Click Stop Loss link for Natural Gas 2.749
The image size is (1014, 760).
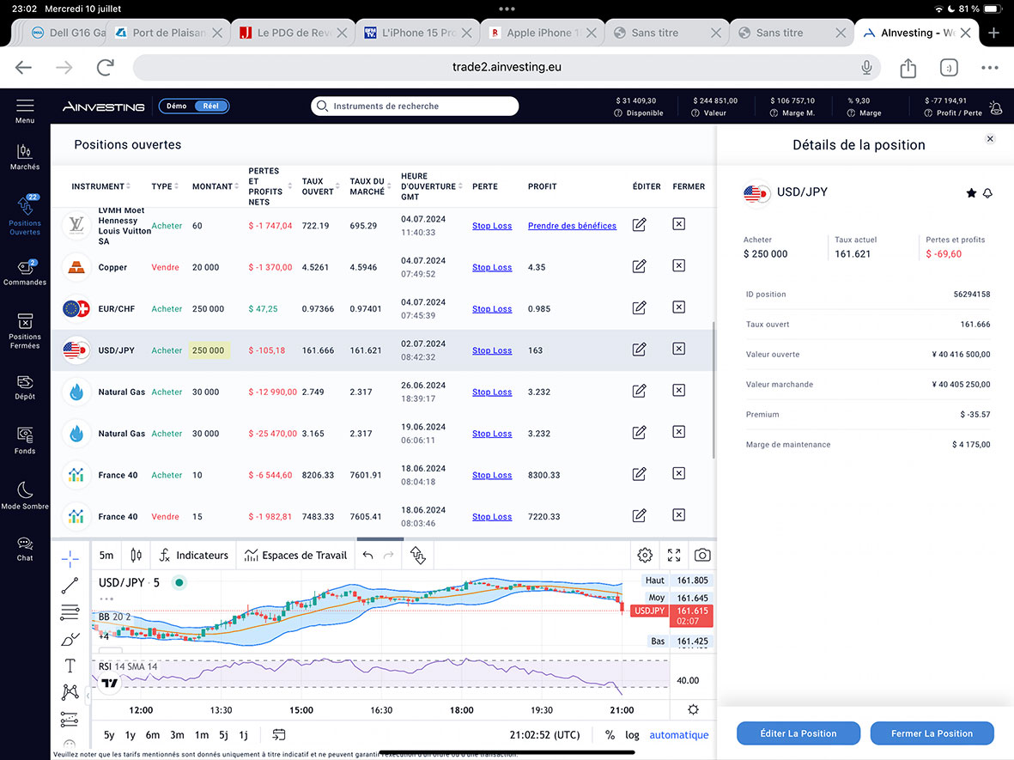pos(491,392)
